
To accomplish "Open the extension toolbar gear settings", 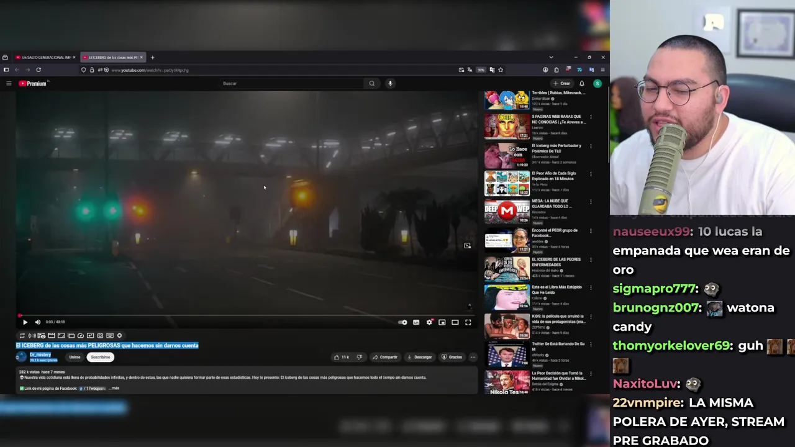I will tap(120, 336).
